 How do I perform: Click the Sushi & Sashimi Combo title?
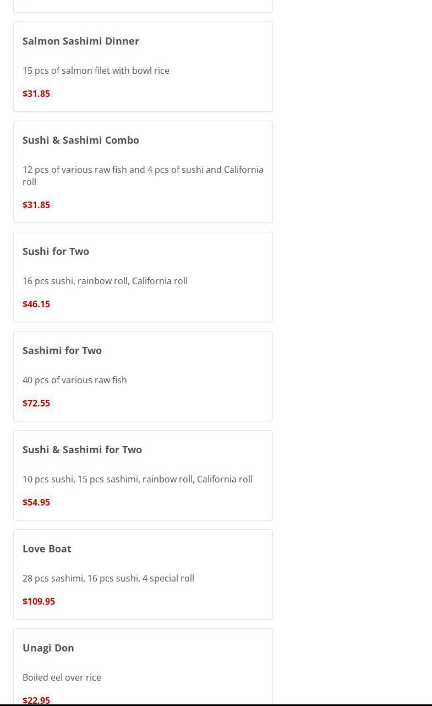[81, 140]
